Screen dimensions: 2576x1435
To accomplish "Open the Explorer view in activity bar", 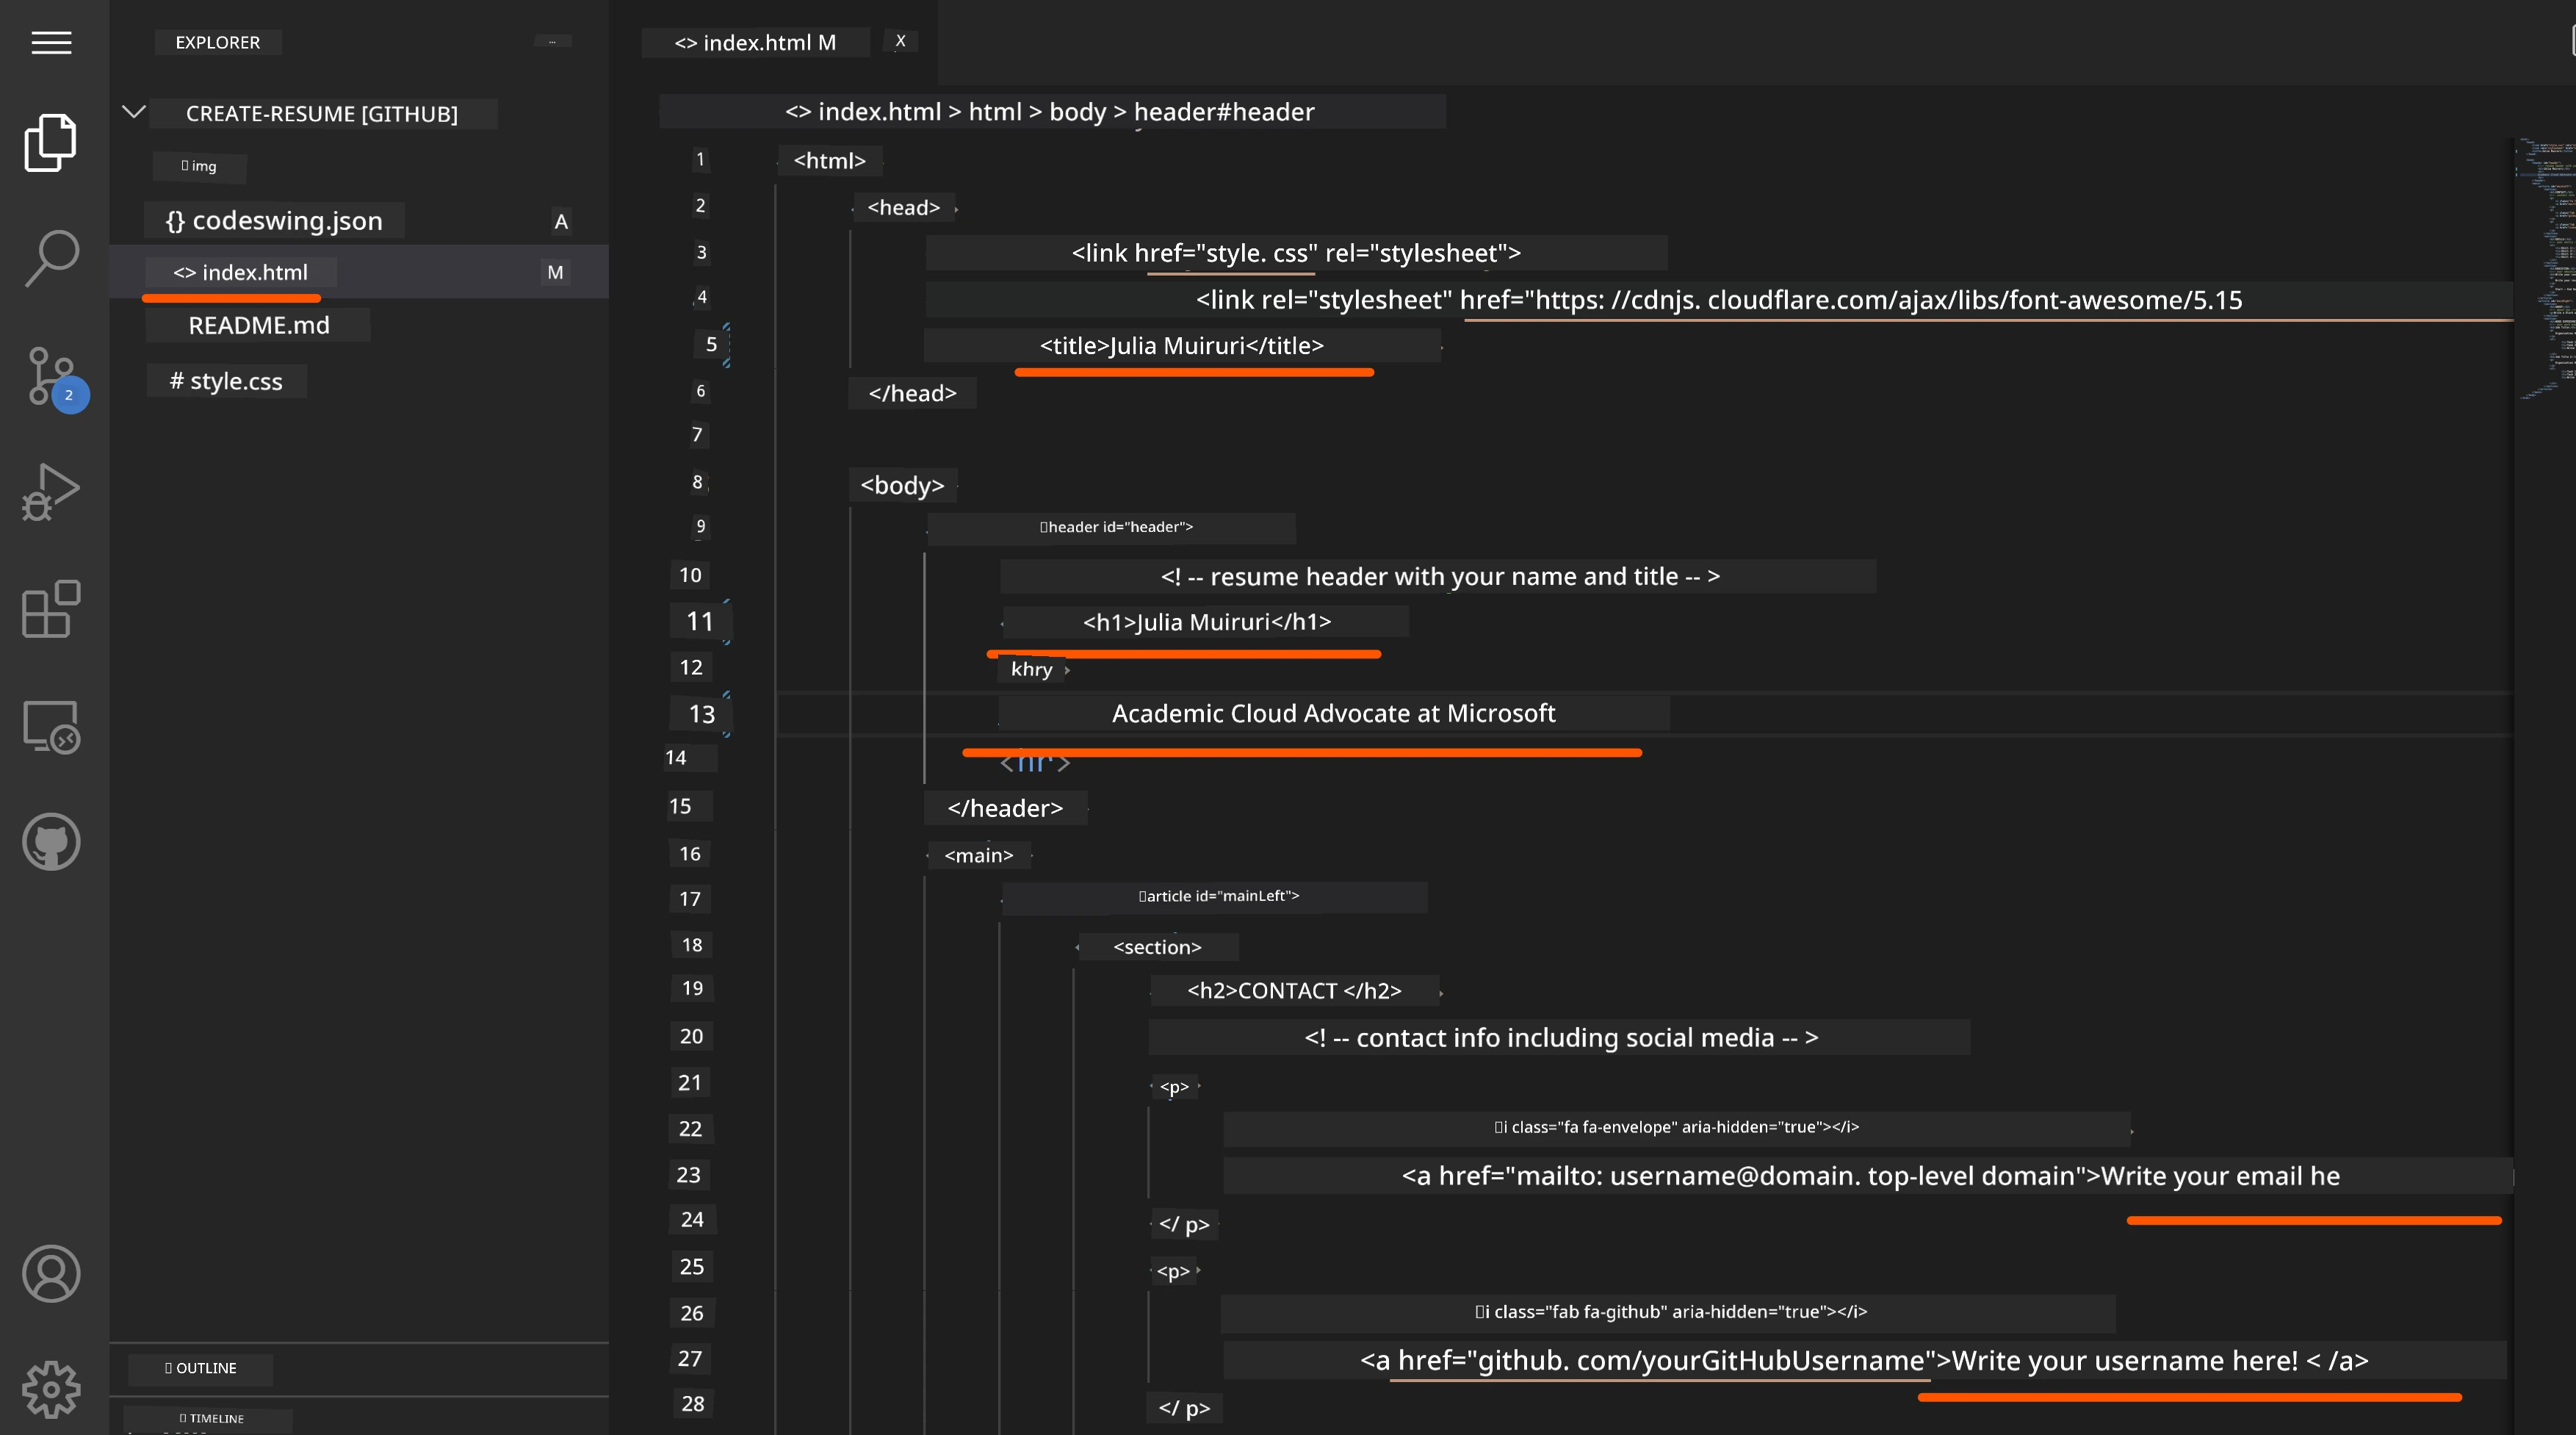I will (51, 142).
